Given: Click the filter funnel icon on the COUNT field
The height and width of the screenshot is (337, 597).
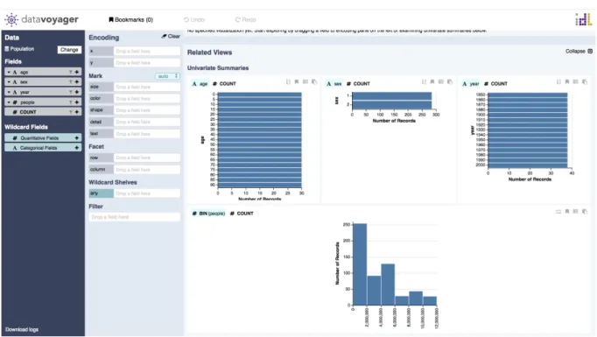Looking at the screenshot, I should (70, 112).
